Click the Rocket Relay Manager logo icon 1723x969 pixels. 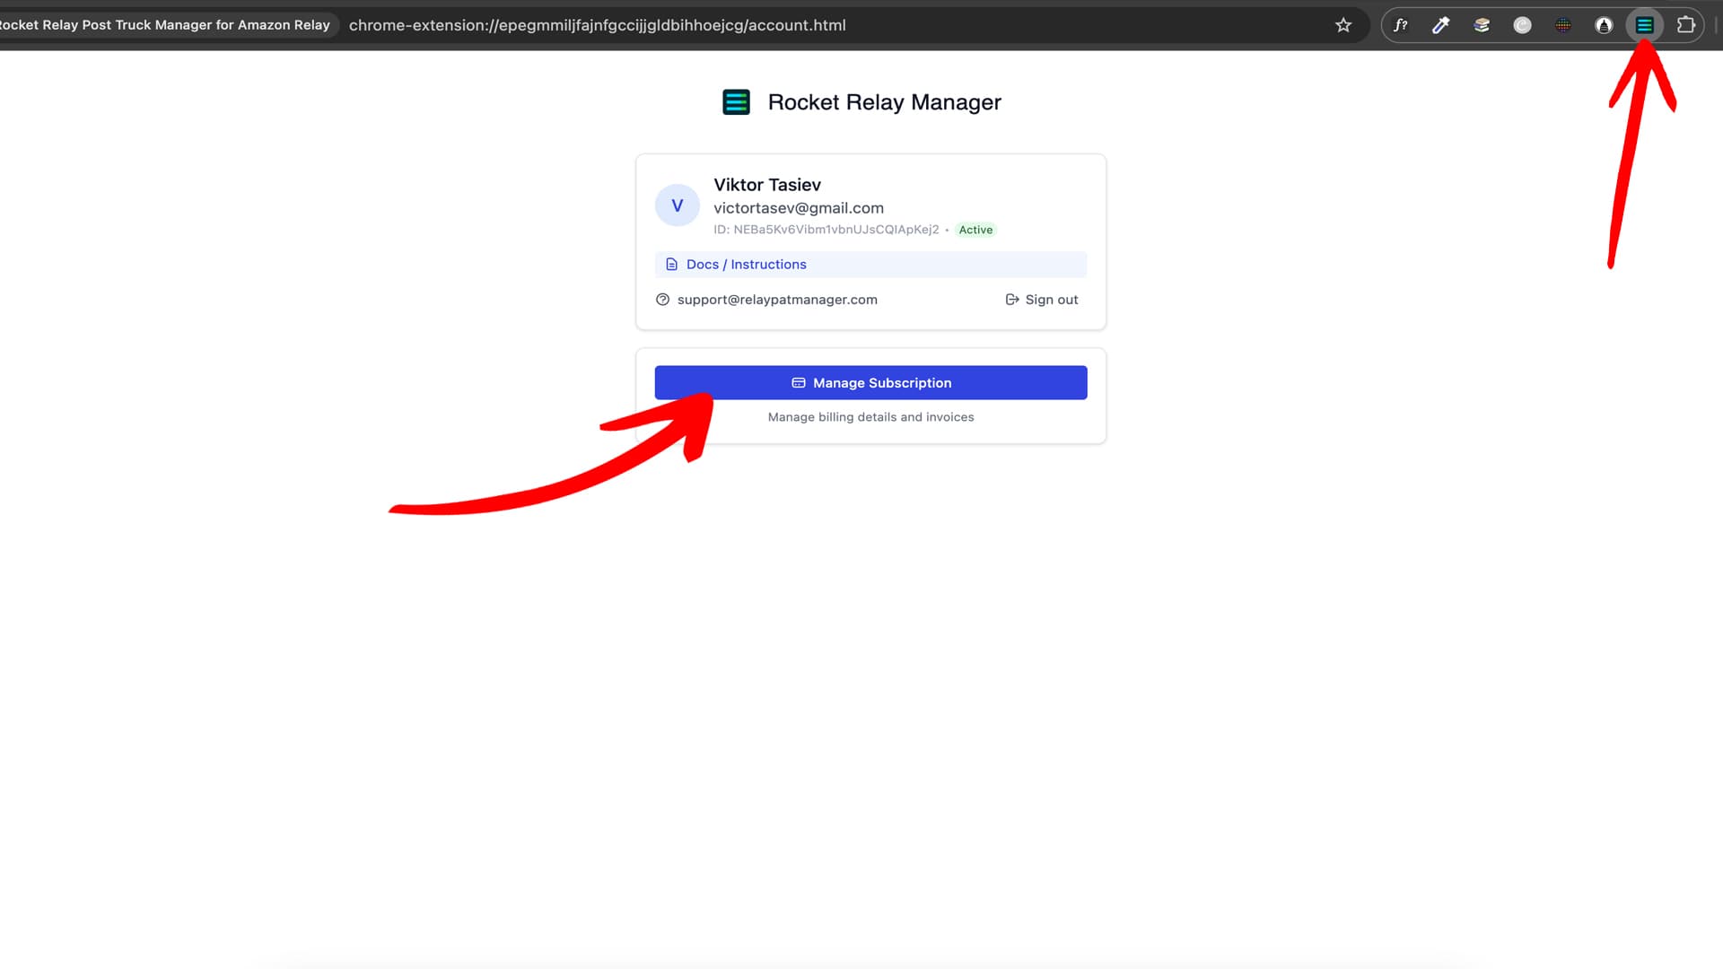tap(736, 102)
